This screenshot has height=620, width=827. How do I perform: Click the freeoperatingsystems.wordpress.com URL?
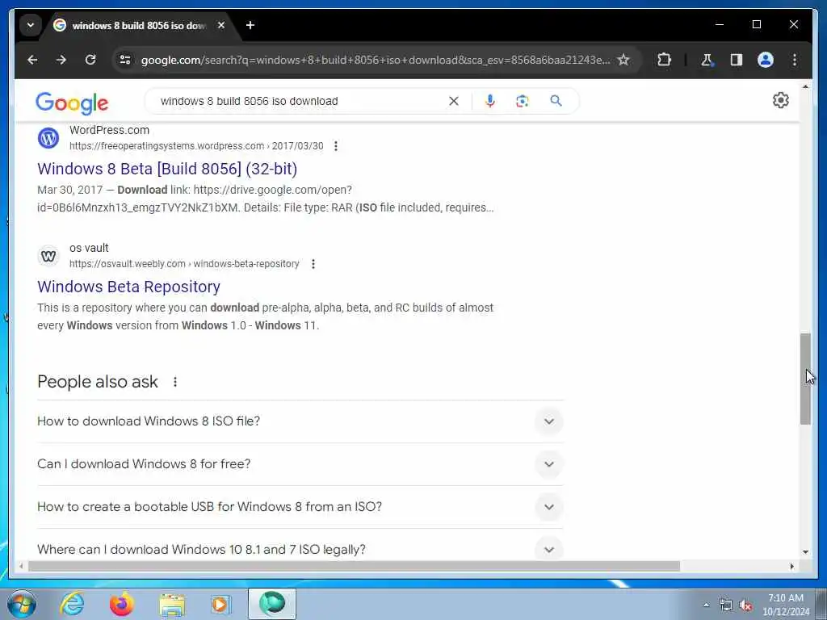tap(196, 146)
